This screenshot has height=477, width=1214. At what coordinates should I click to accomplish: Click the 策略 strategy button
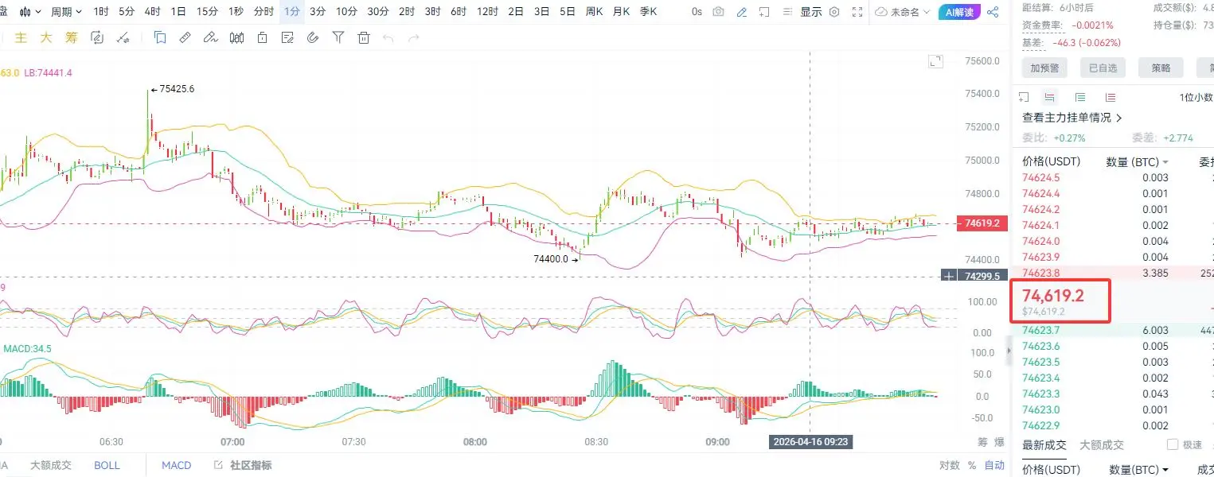pyautogui.click(x=1161, y=68)
